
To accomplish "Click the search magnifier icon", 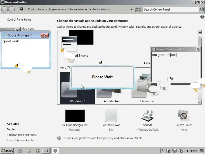I will tap(202, 9).
